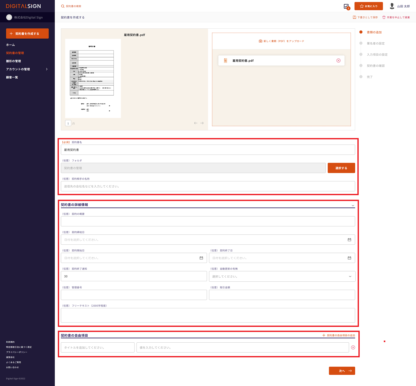Click the 次へ button to proceed

click(x=342, y=371)
